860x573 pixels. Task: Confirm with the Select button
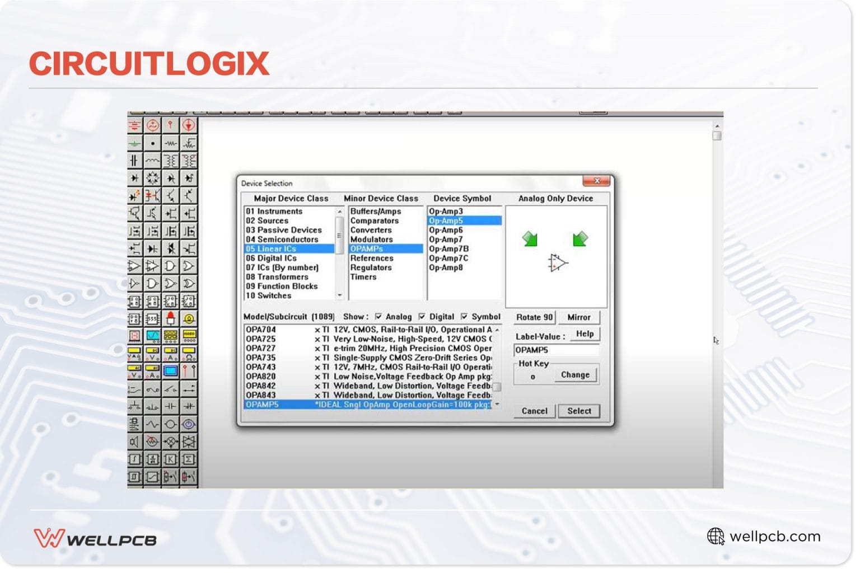(x=579, y=411)
